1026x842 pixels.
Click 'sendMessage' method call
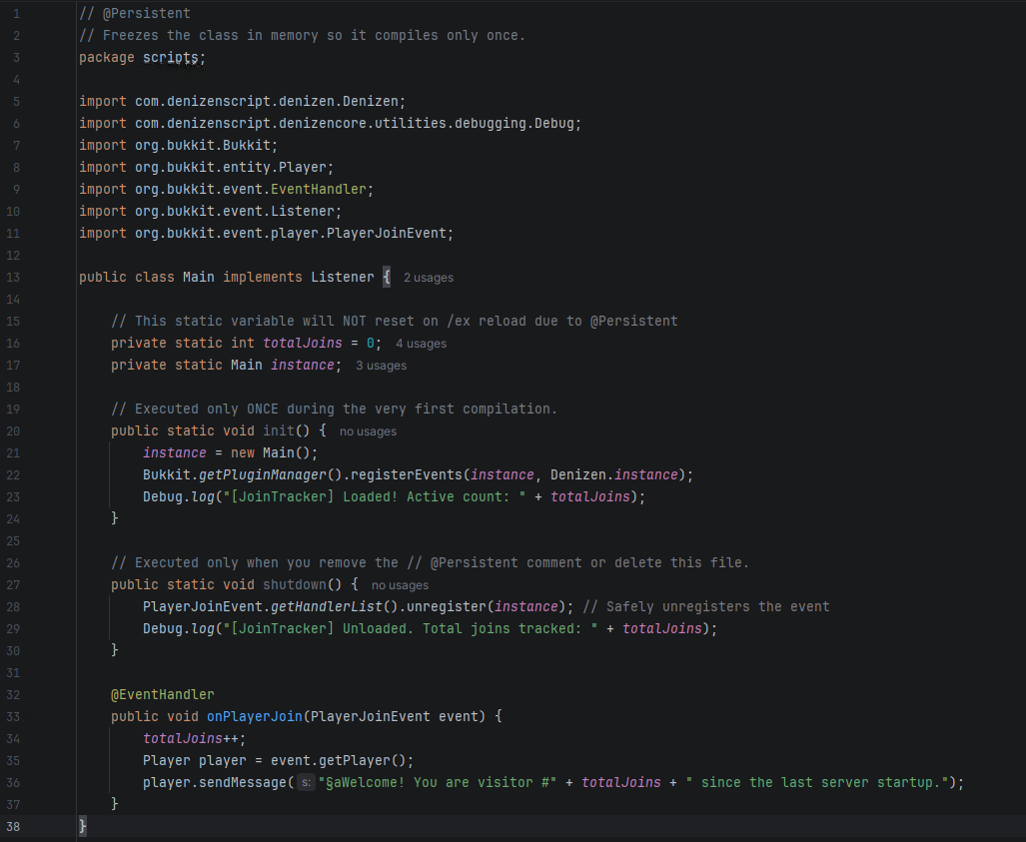(242, 782)
